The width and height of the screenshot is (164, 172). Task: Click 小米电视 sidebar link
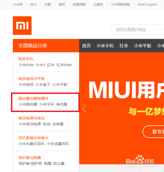(x=26, y=84)
